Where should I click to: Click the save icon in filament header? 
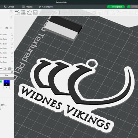point(7,28)
